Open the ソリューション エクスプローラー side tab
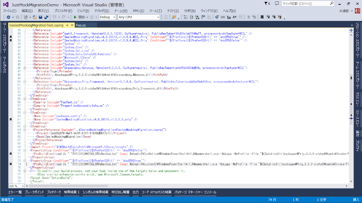This screenshot has height=203, width=362. pos(357,40)
